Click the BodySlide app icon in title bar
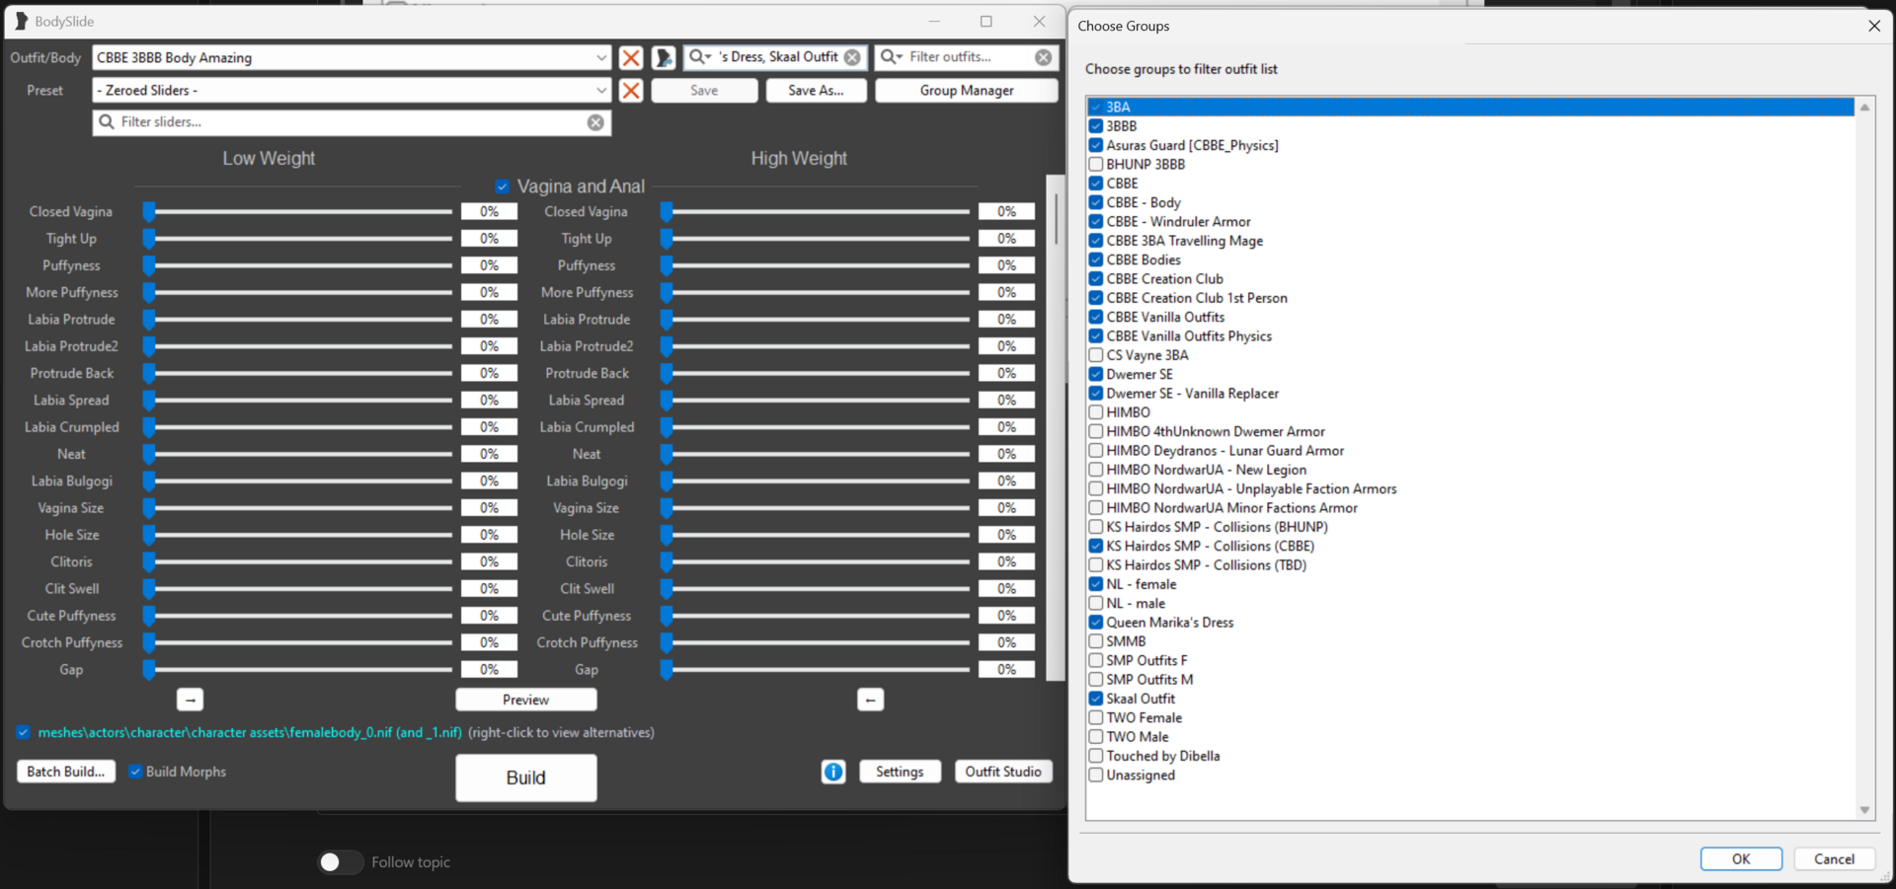Screen dimensions: 1896x889 pyautogui.click(x=21, y=21)
